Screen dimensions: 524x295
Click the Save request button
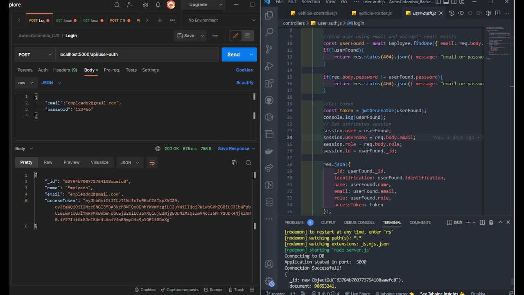tap(186, 36)
